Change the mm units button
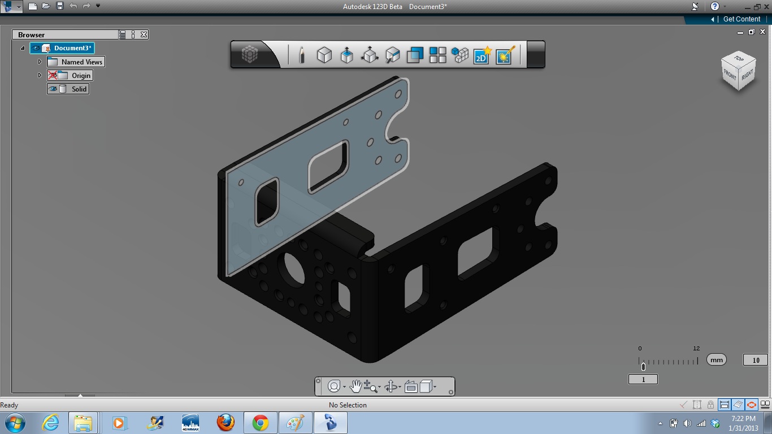This screenshot has width=772, height=434. tap(717, 360)
